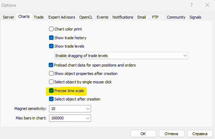
Task: Click the Magnet sensitivity value 10 field
Action: (70, 109)
